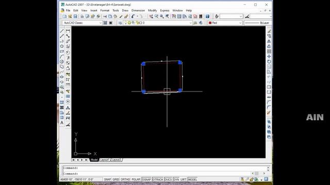Click the Help question mark icon
This screenshot has width=330, height=185.
(x=207, y=16)
